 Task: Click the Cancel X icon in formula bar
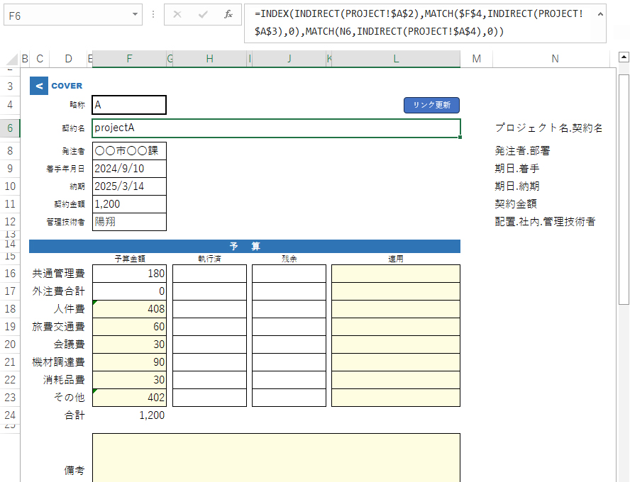click(x=177, y=14)
